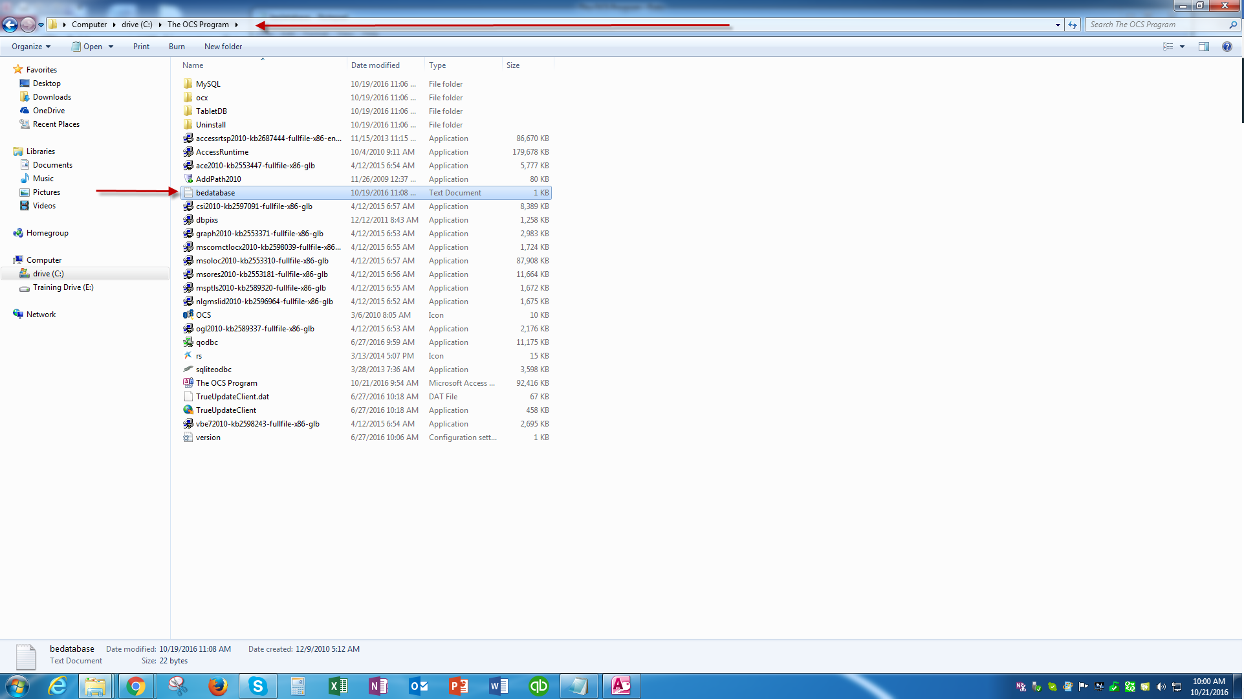Image resolution: width=1244 pixels, height=699 pixels.
Task: Open QuickBooks from the taskbar
Action: pos(538,686)
